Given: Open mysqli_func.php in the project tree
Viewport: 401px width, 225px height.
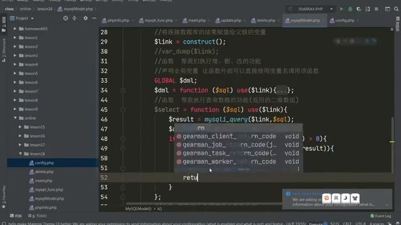Looking at the screenshot, I should coord(49,189).
